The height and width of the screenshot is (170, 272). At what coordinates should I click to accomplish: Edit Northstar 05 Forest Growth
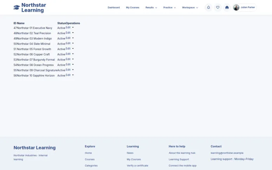[68, 49]
